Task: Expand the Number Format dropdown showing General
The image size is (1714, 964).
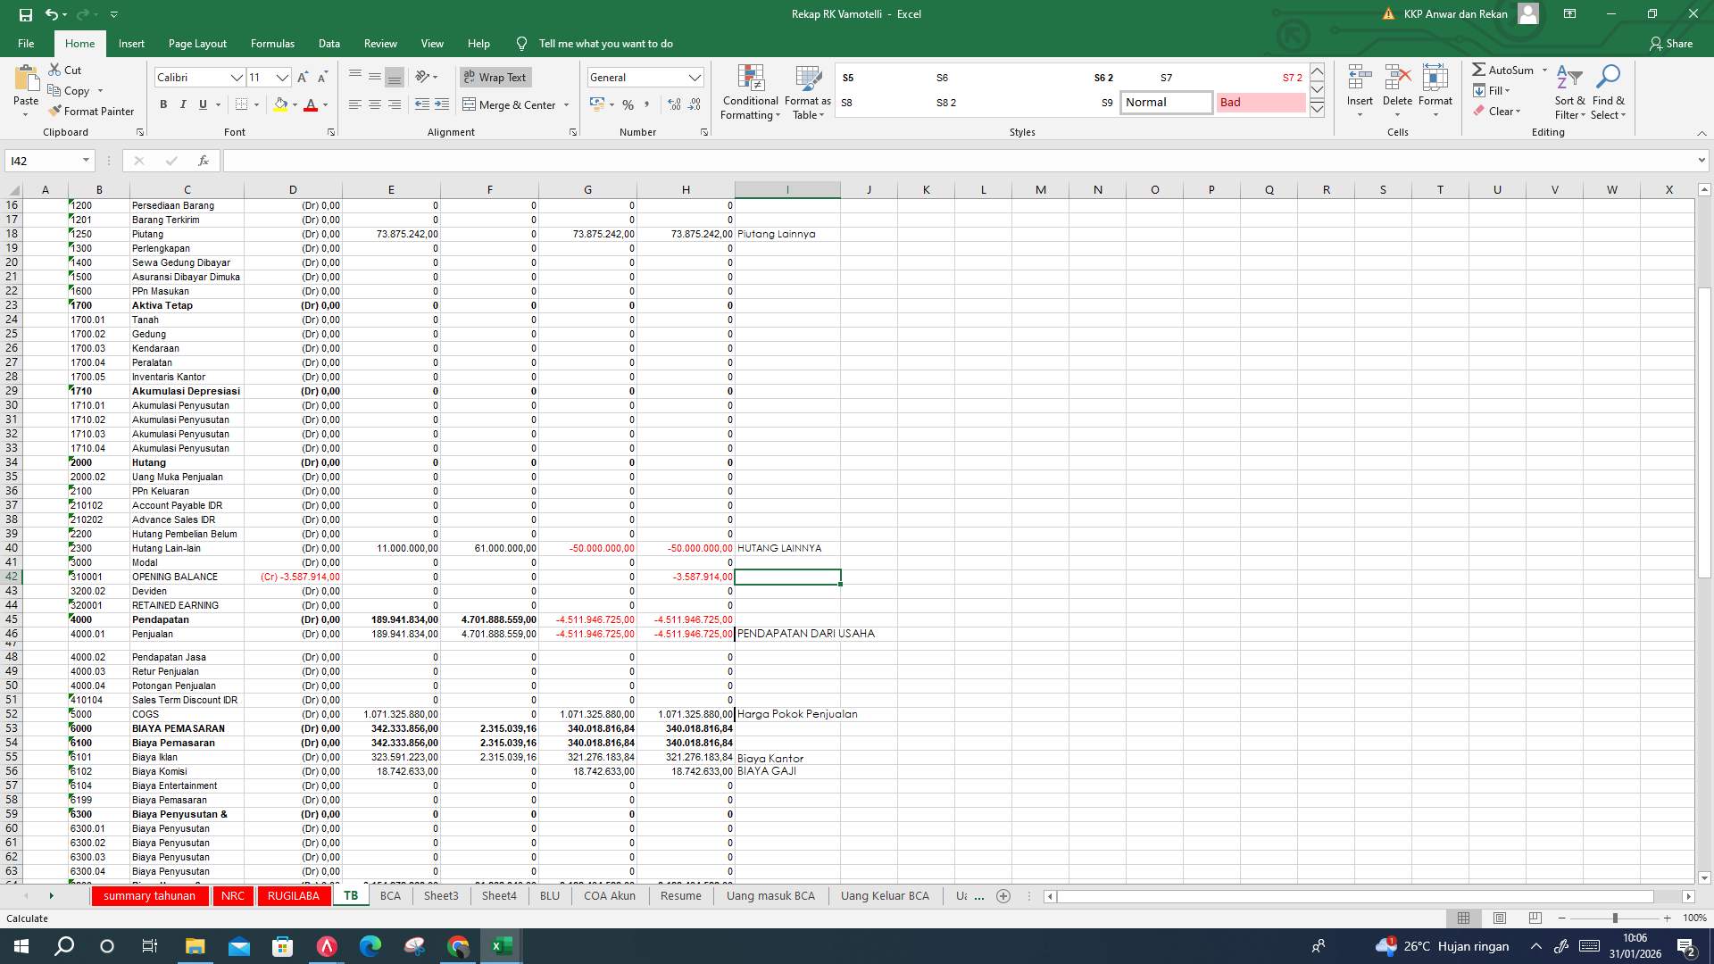Action: point(695,78)
